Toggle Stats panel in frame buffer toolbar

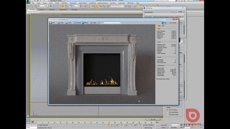tap(93, 23)
